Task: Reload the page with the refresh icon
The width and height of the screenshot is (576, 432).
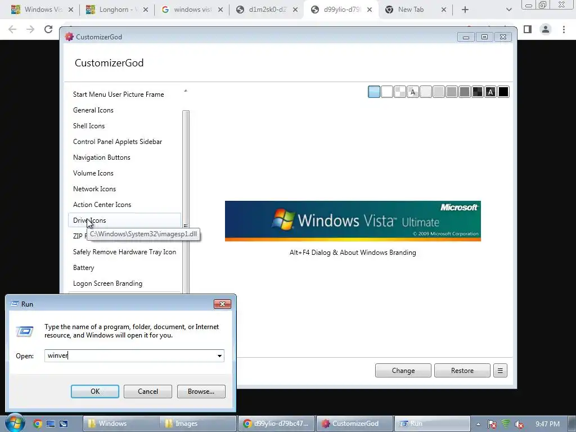Action: pos(48,29)
